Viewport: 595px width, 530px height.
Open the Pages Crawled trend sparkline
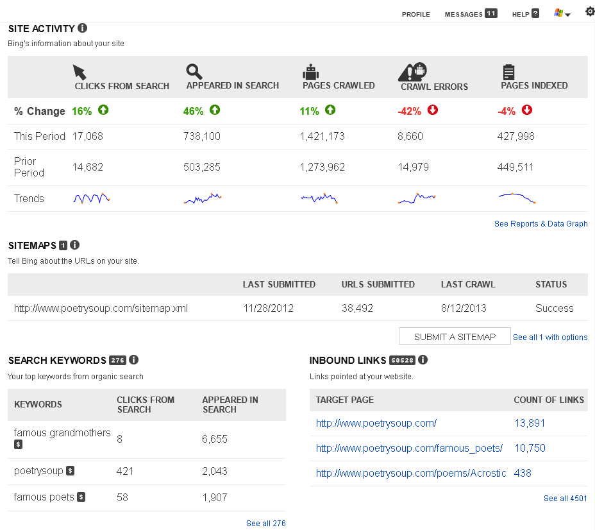[319, 198]
